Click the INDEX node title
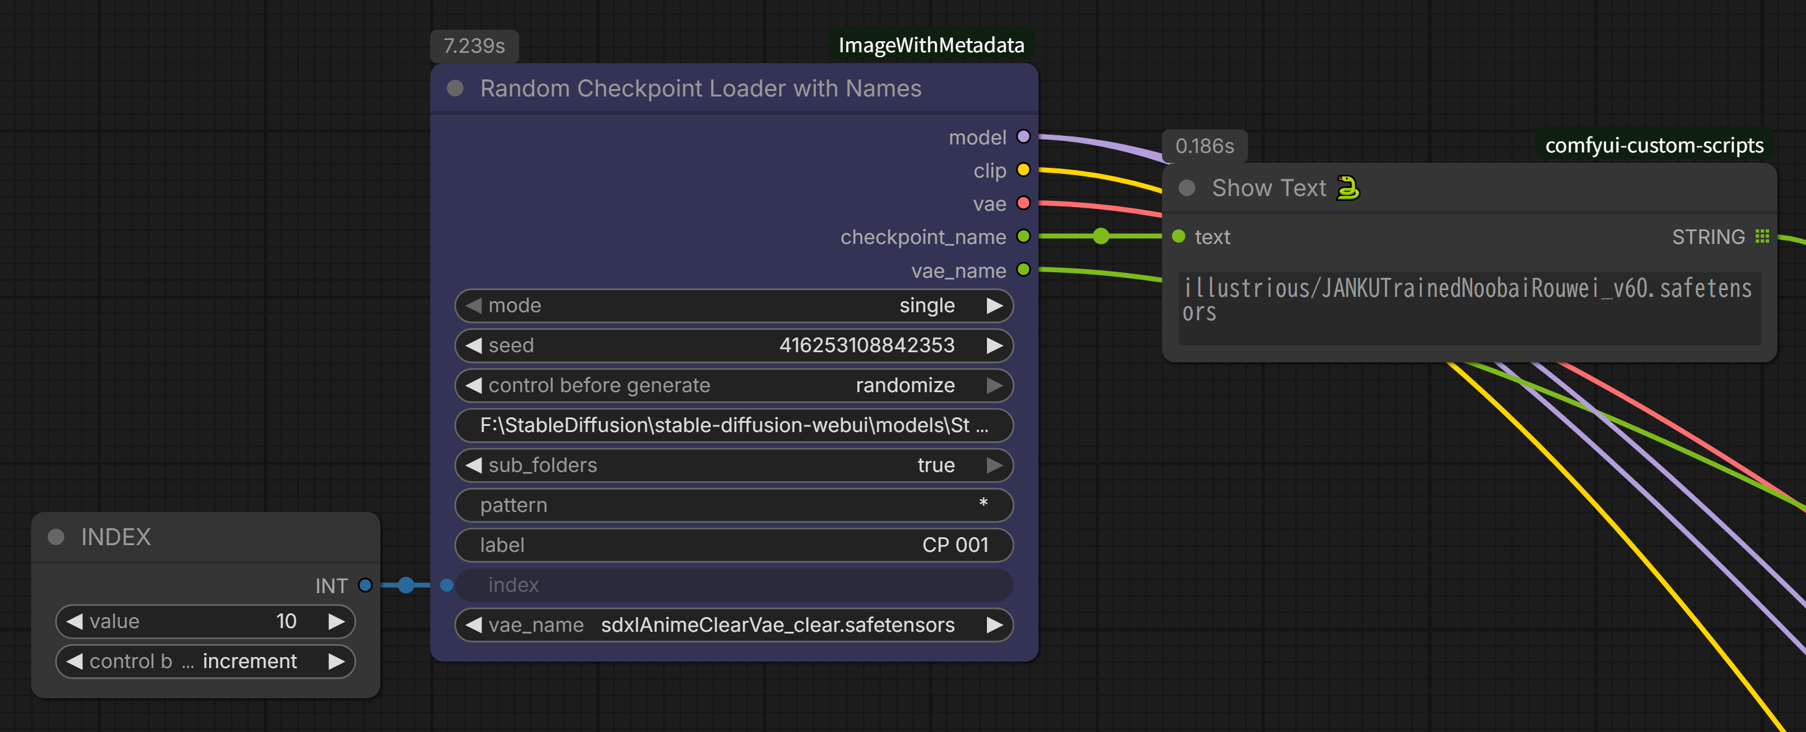 [116, 537]
